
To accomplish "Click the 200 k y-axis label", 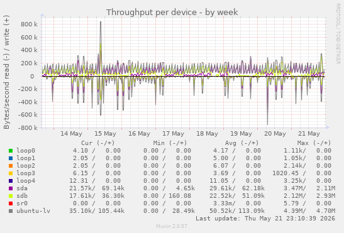I will pyautogui.click(x=29, y=63).
